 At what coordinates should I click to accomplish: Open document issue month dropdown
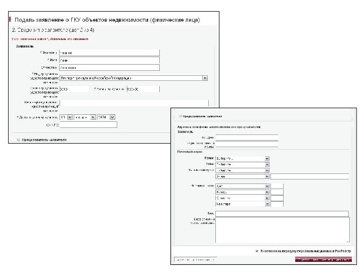pyautogui.click(x=85, y=117)
